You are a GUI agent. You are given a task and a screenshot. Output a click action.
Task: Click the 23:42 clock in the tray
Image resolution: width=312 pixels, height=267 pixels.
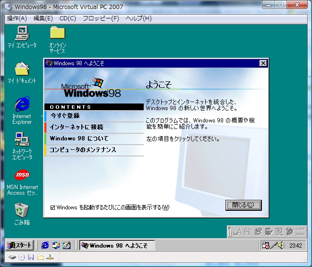[x=295, y=246]
